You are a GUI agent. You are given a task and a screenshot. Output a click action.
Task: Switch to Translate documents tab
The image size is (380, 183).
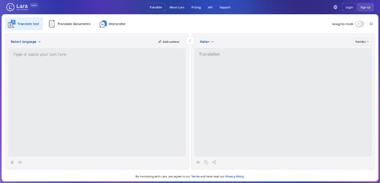tap(69, 24)
